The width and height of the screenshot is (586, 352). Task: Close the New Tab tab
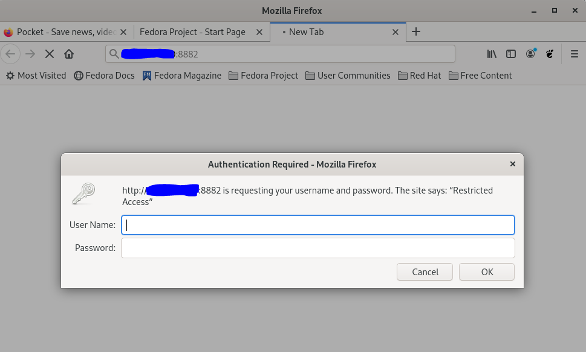(x=396, y=32)
